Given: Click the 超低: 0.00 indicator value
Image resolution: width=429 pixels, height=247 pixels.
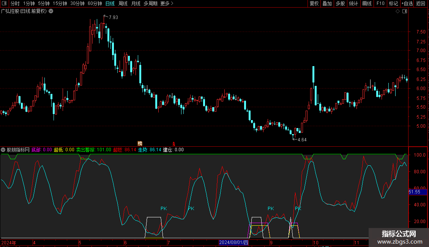Looking at the screenshot, I should point(64,150).
